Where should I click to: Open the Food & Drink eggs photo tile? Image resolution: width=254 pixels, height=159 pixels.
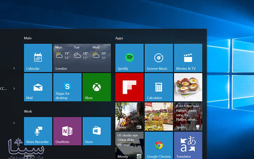188,87
